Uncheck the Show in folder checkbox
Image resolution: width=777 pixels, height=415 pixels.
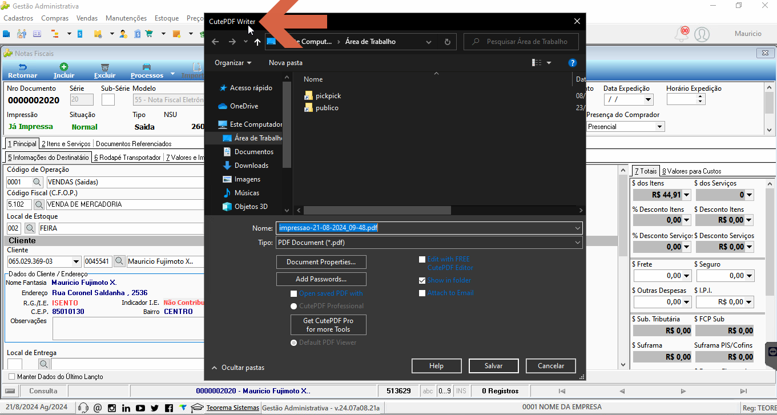(422, 280)
